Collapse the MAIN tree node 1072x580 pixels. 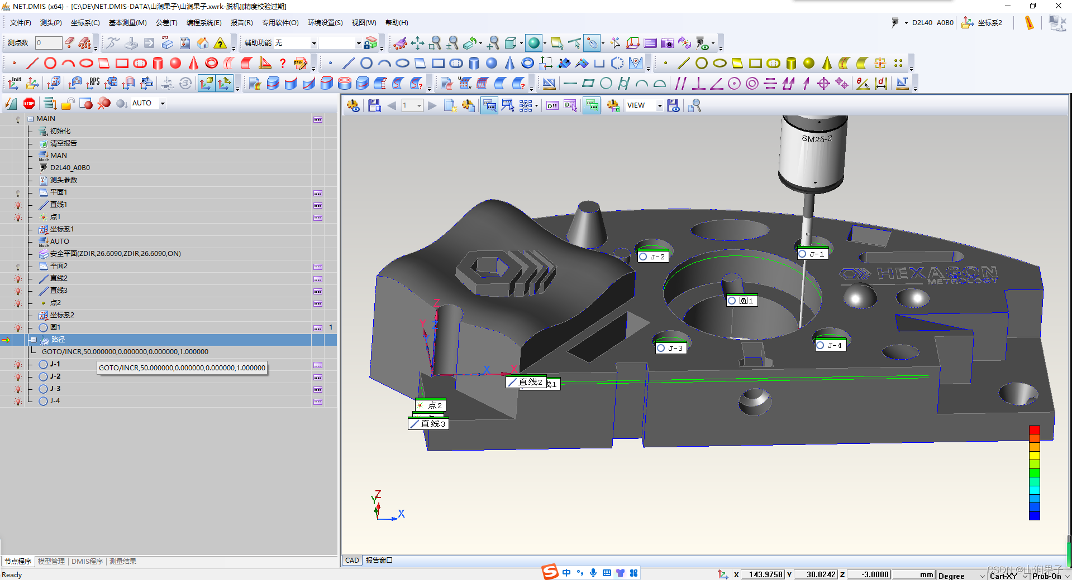click(x=31, y=119)
